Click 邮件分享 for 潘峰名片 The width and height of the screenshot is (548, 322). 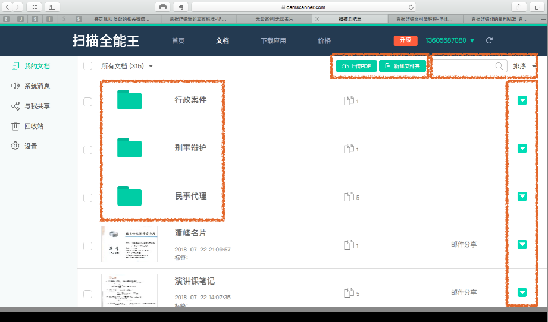click(464, 245)
